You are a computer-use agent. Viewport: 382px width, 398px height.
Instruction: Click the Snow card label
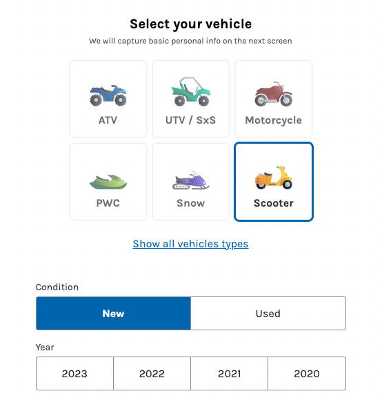tap(191, 203)
